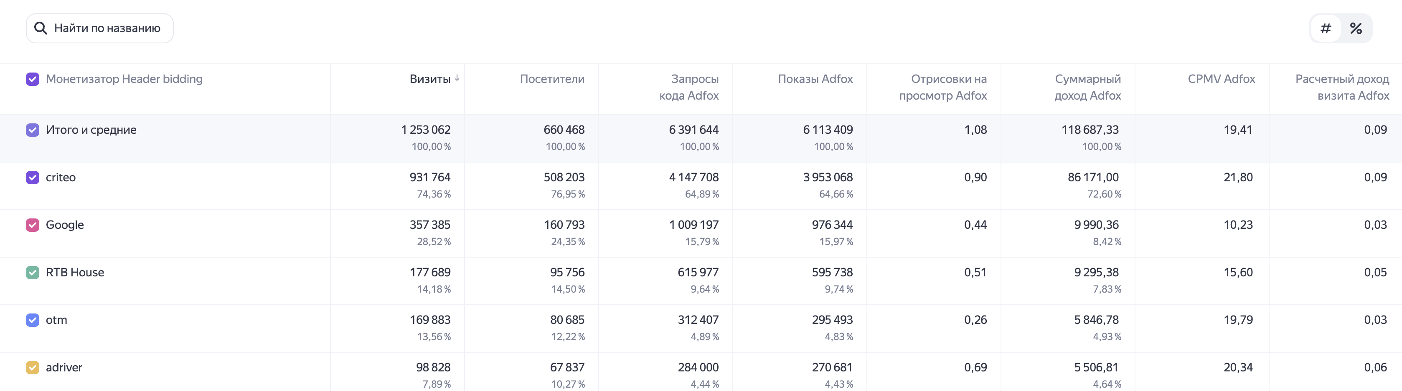Sort by Расчетный доход визита Adfox
1402x391 pixels.
click(1342, 87)
